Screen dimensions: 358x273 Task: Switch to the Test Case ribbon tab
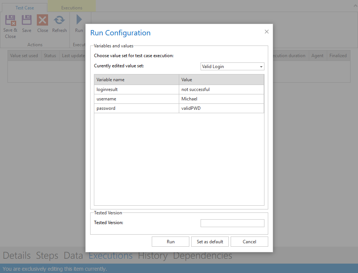point(25,8)
